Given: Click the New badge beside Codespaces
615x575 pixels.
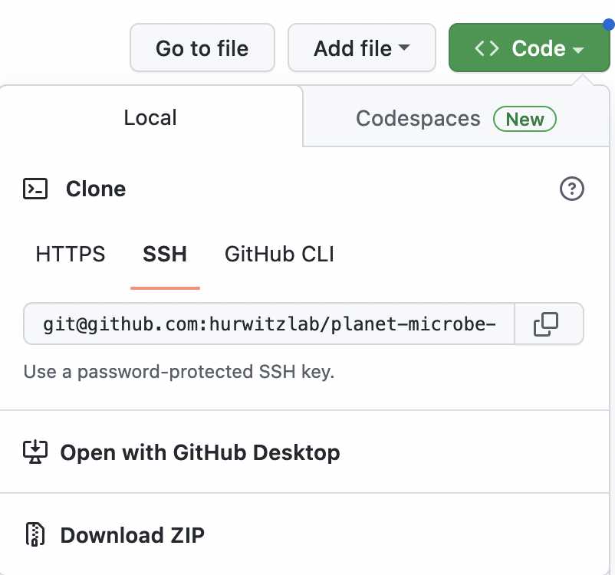Looking at the screenshot, I should coord(525,119).
